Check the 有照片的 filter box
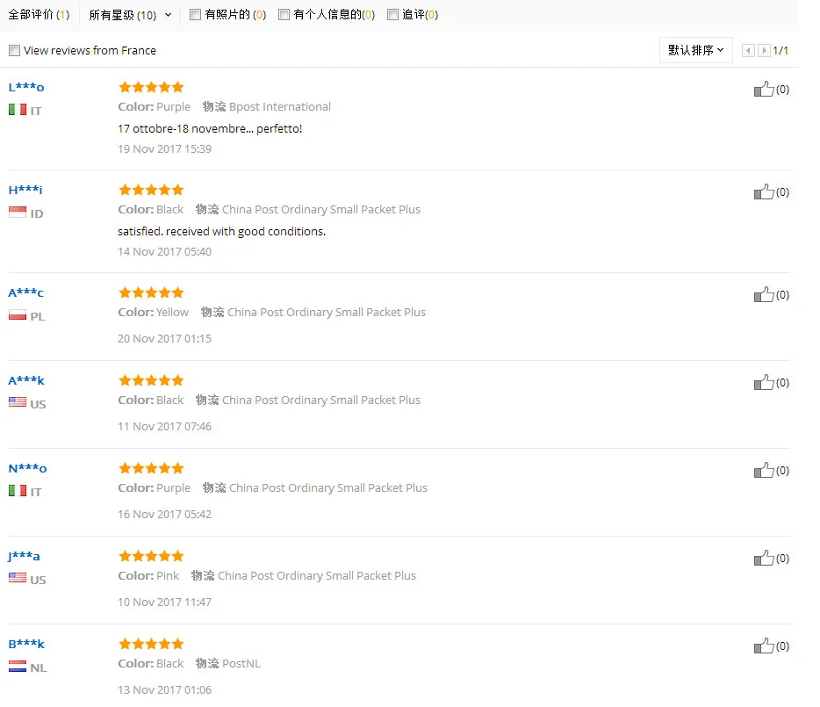Image resolution: width=820 pixels, height=707 pixels. pyautogui.click(x=195, y=15)
